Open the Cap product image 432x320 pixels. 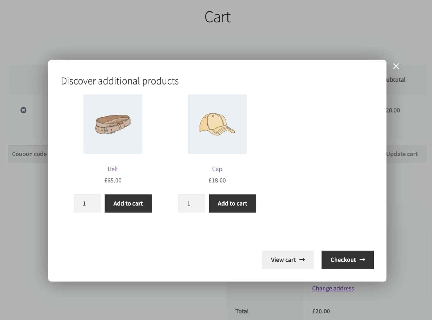coord(217,124)
